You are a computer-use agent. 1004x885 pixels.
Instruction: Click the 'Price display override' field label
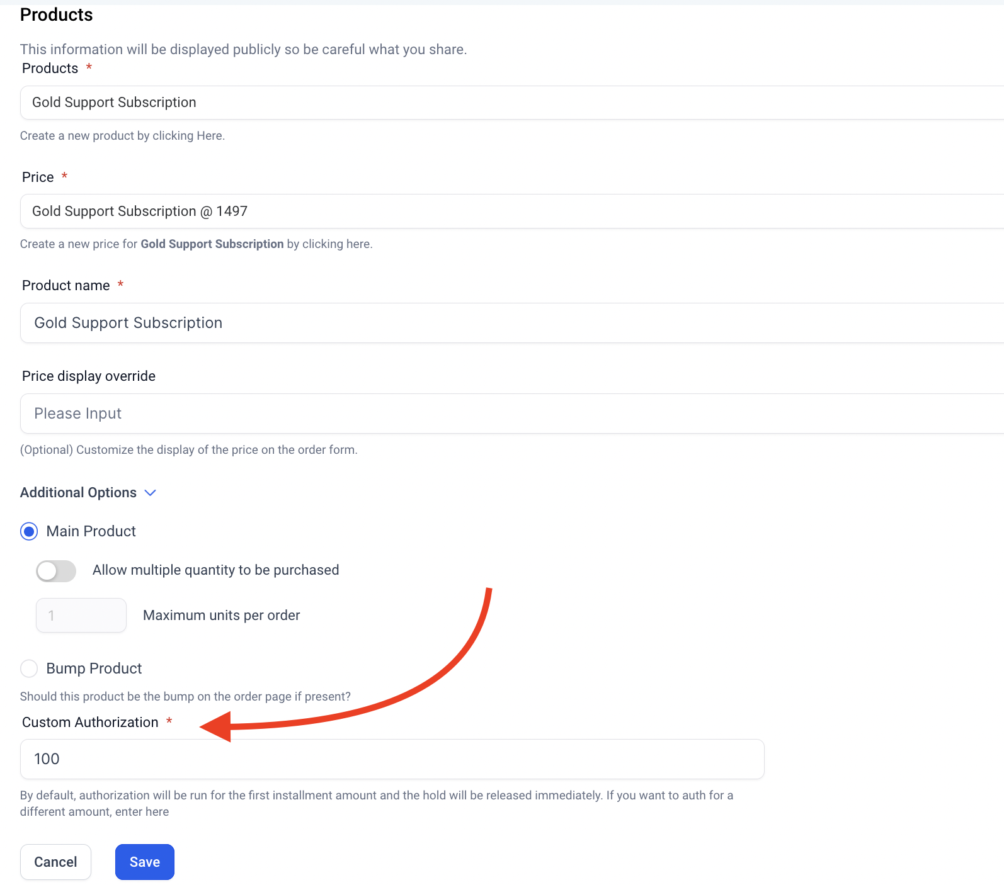tap(89, 376)
